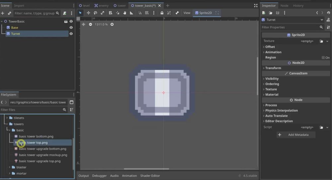Open the Sprite2D toolbar menu

pos(203,13)
